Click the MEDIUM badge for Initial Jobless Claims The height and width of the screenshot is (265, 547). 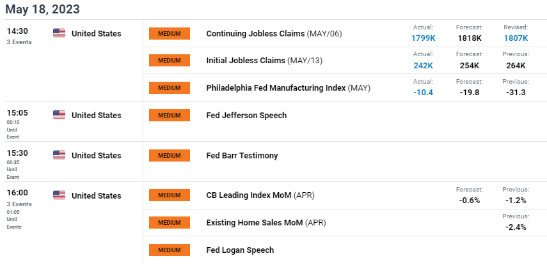170,60
